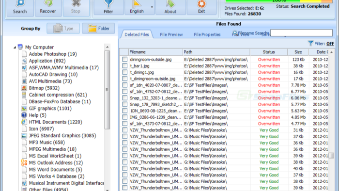Image resolution: width=339 pixels, height=191 pixels.
Task: Check the sf_1dn_4020-07-0807 file checkbox
Action: click(125, 85)
